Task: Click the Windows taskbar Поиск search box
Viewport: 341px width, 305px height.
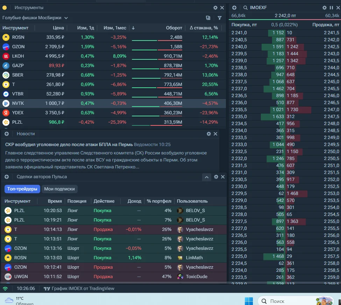Action: pos(296,301)
